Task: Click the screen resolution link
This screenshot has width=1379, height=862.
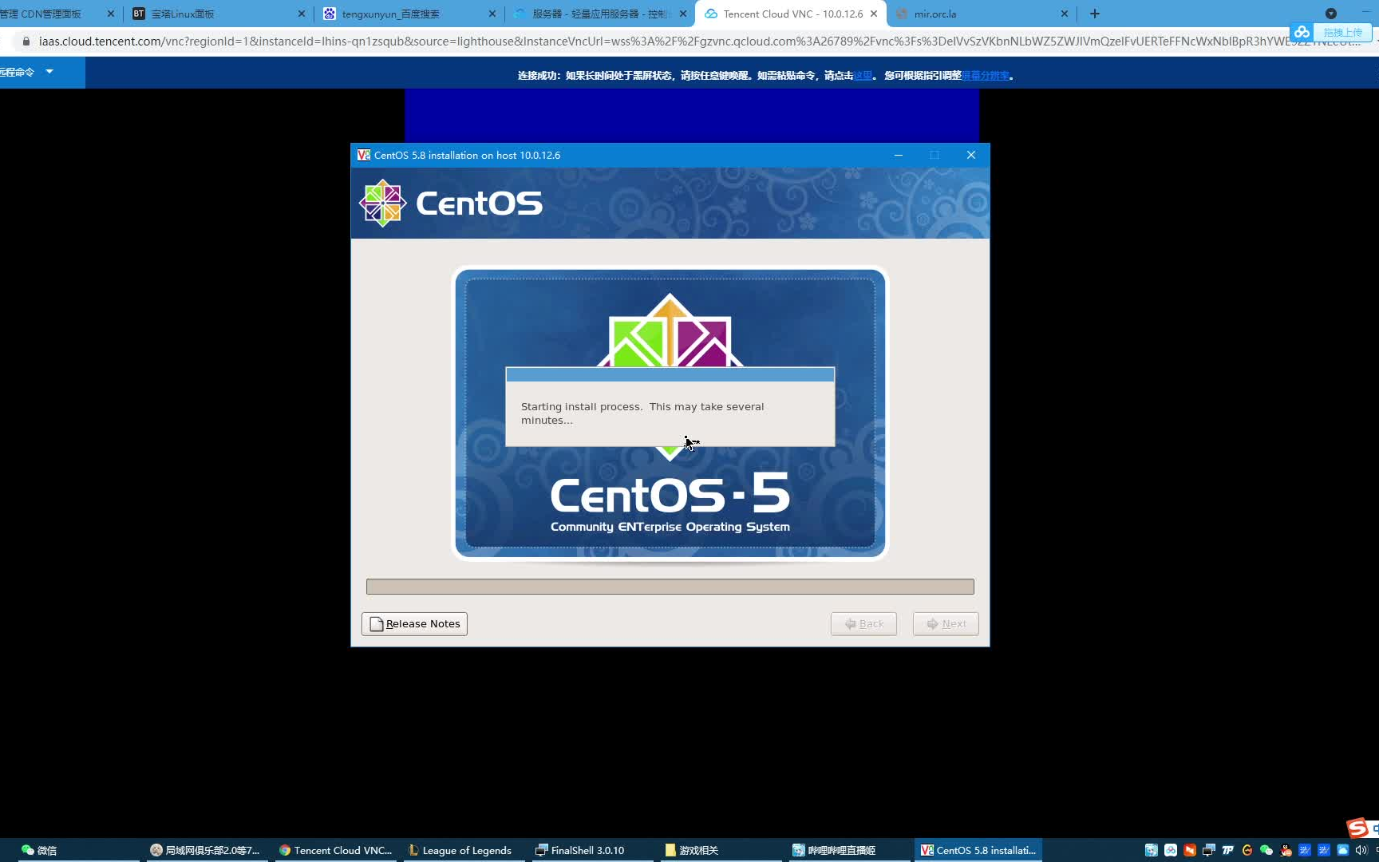Action: tap(986, 76)
